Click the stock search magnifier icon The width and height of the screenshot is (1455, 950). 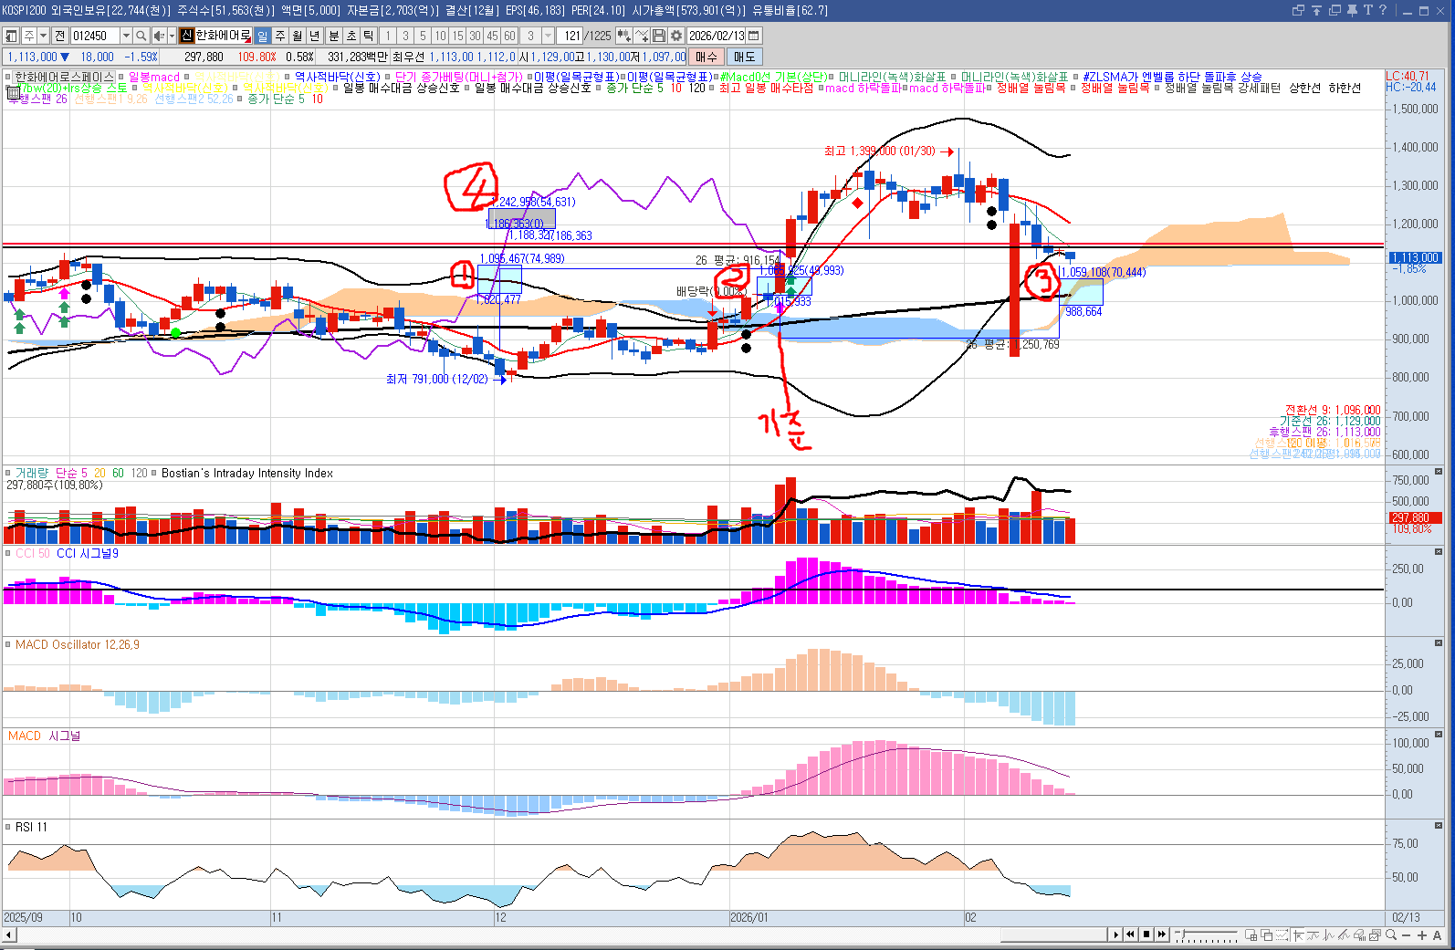tap(141, 36)
